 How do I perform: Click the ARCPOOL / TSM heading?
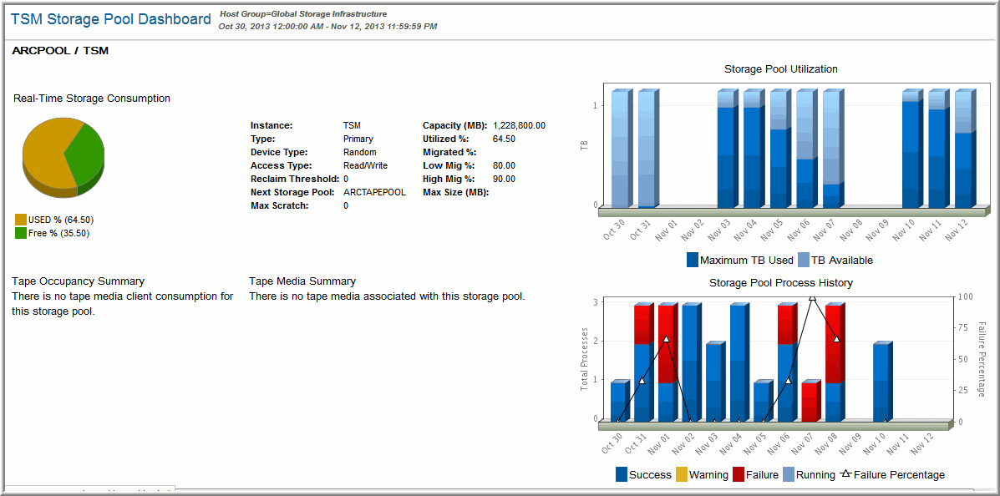click(x=60, y=51)
